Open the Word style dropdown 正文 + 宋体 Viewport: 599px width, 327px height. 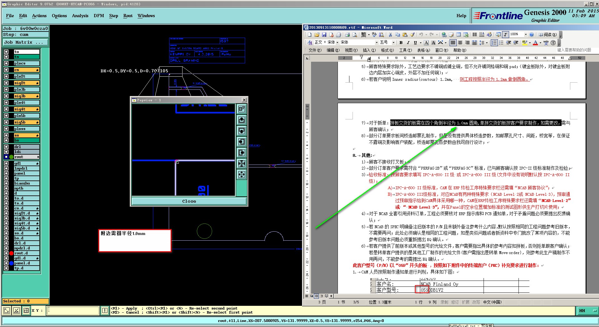[337, 43]
